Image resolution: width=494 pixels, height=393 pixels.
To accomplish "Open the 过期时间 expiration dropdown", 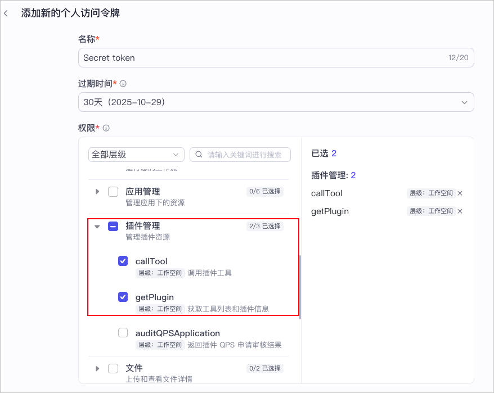I will coord(276,102).
